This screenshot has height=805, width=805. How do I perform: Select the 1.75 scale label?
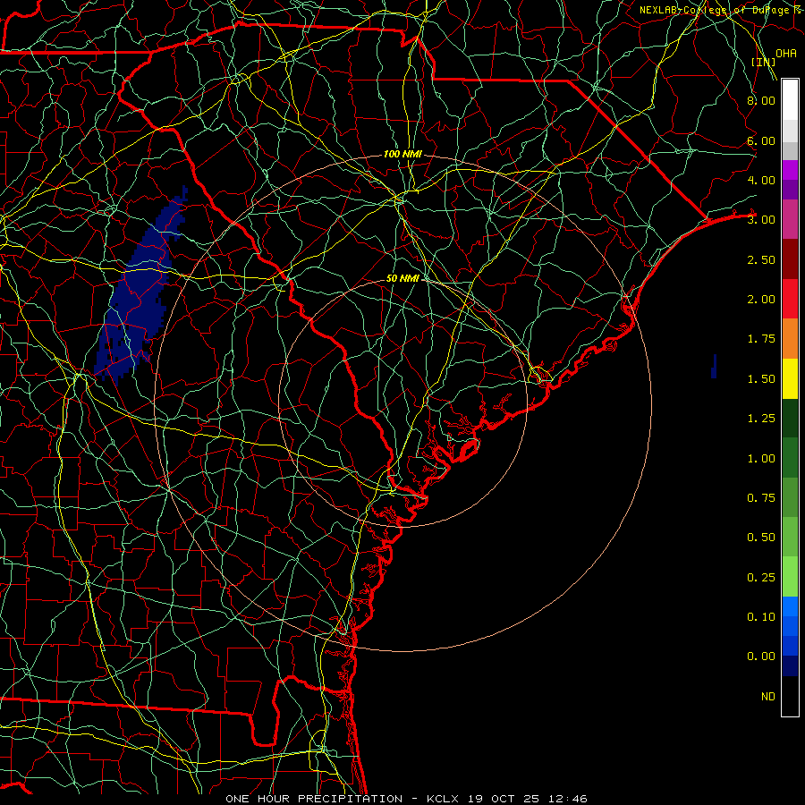pyautogui.click(x=761, y=339)
